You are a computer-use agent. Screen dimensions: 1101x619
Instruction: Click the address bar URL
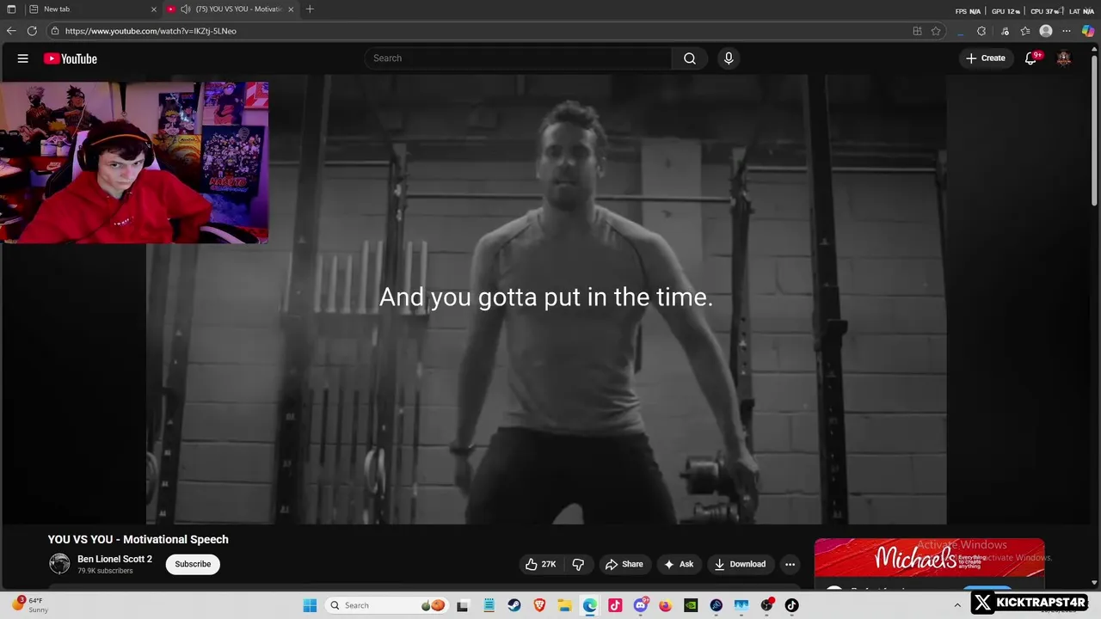tap(150, 31)
